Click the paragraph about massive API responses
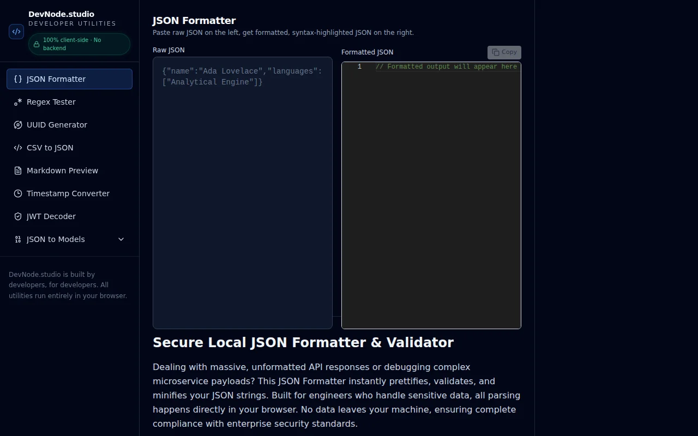This screenshot has height=436, width=698. [x=336, y=395]
